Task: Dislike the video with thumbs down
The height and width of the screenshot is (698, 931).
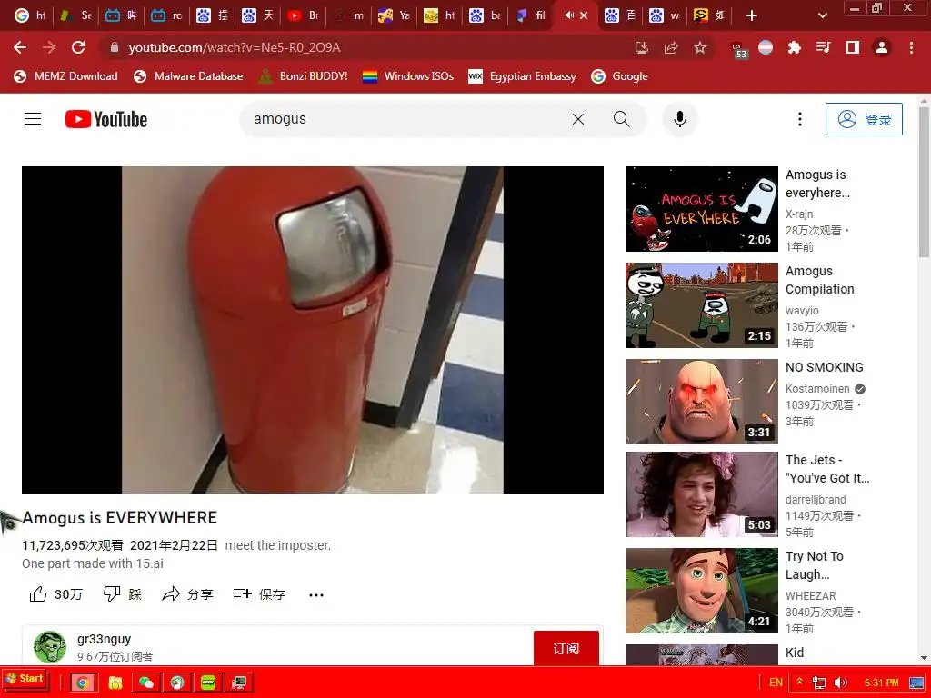Action: [123, 594]
